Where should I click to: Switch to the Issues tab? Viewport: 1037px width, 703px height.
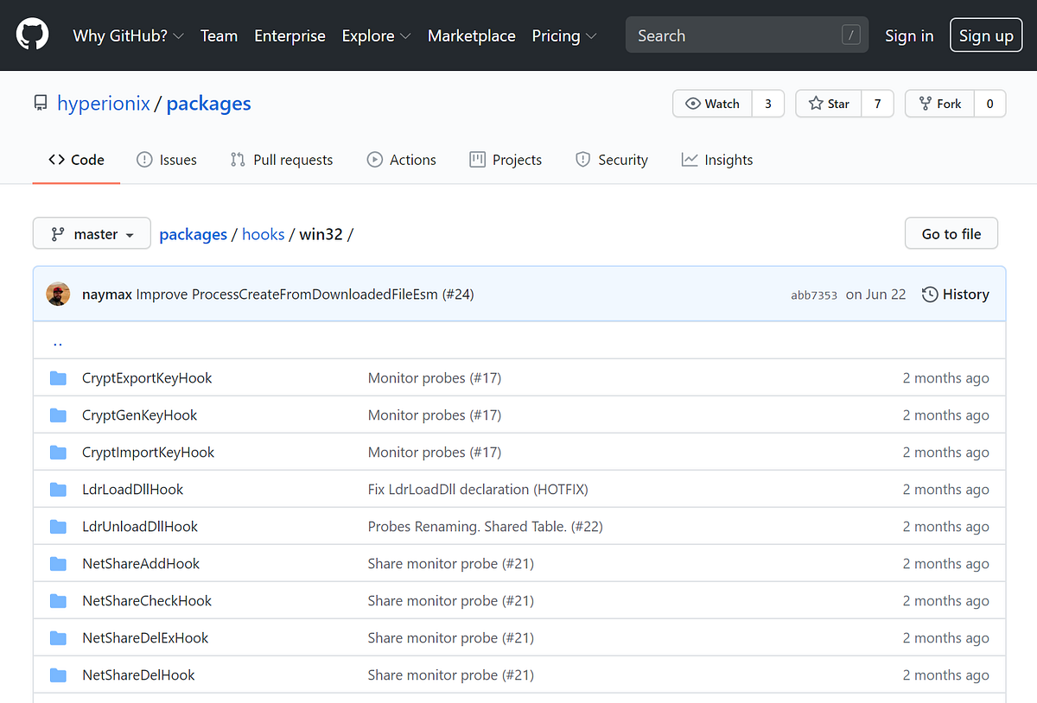point(167,160)
